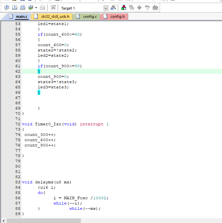Click line number 72 in the gutter
The image size is (222, 223).
pos(18,124)
